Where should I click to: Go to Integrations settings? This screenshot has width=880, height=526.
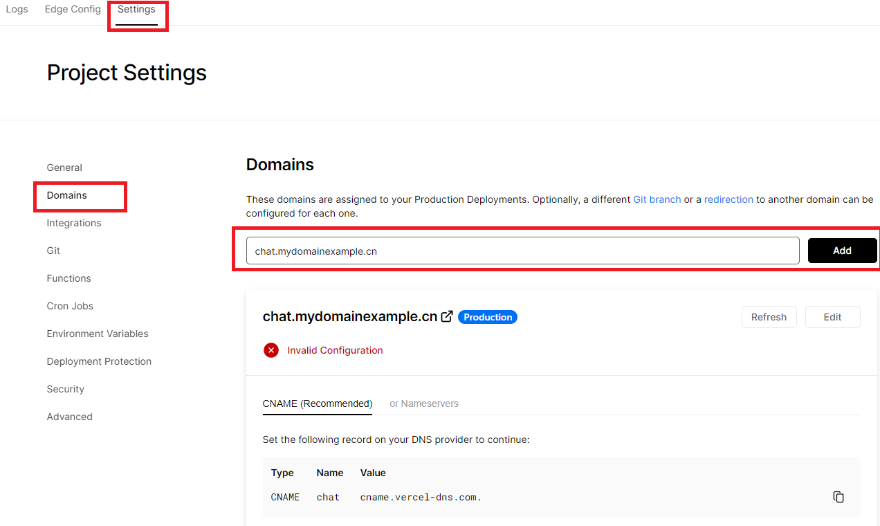[x=74, y=223]
